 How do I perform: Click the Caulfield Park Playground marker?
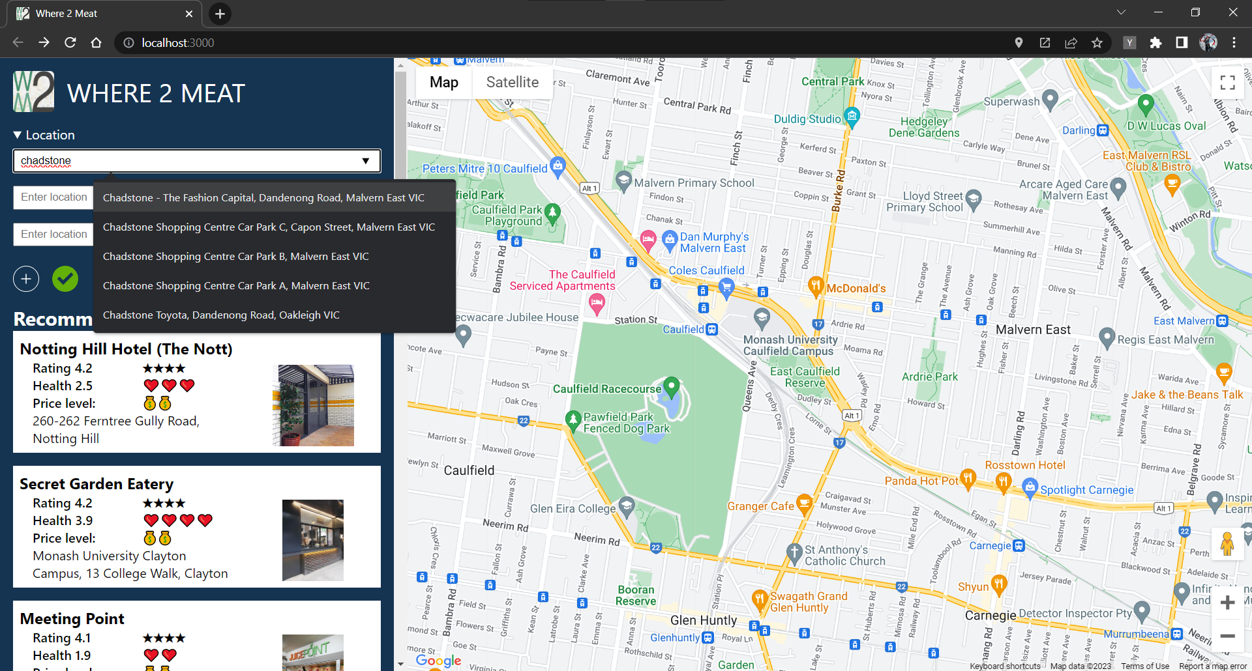click(x=552, y=213)
